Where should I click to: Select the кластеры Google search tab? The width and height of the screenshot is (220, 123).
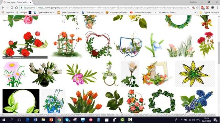(x=17, y=2)
